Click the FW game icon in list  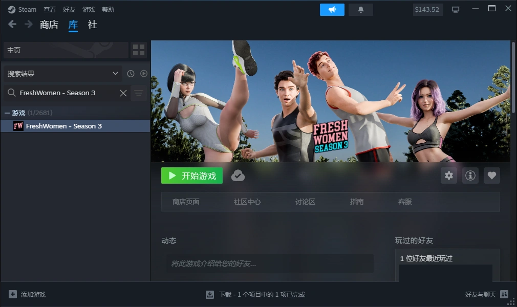tap(18, 126)
